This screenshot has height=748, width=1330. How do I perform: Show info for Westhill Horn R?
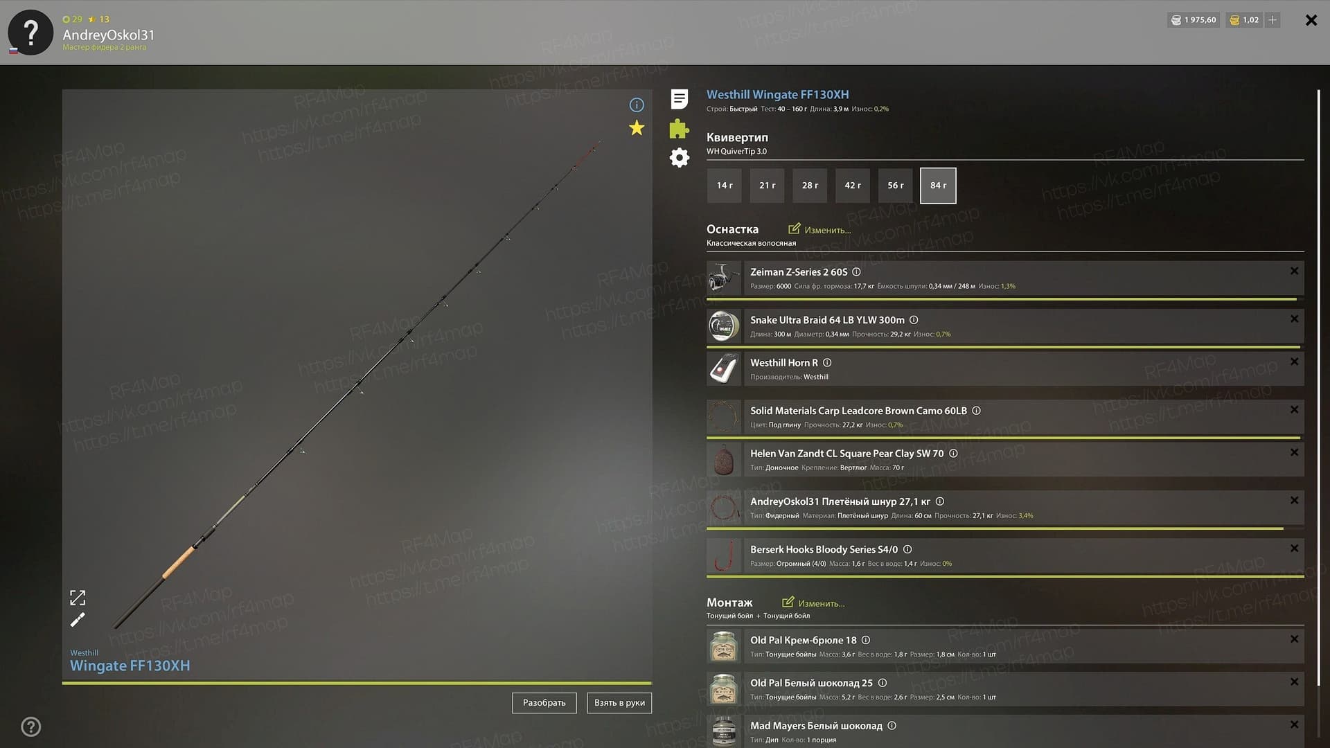(x=827, y=363)
